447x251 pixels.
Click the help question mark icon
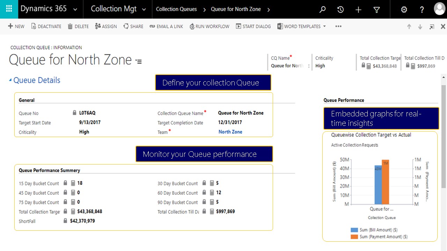422,9
